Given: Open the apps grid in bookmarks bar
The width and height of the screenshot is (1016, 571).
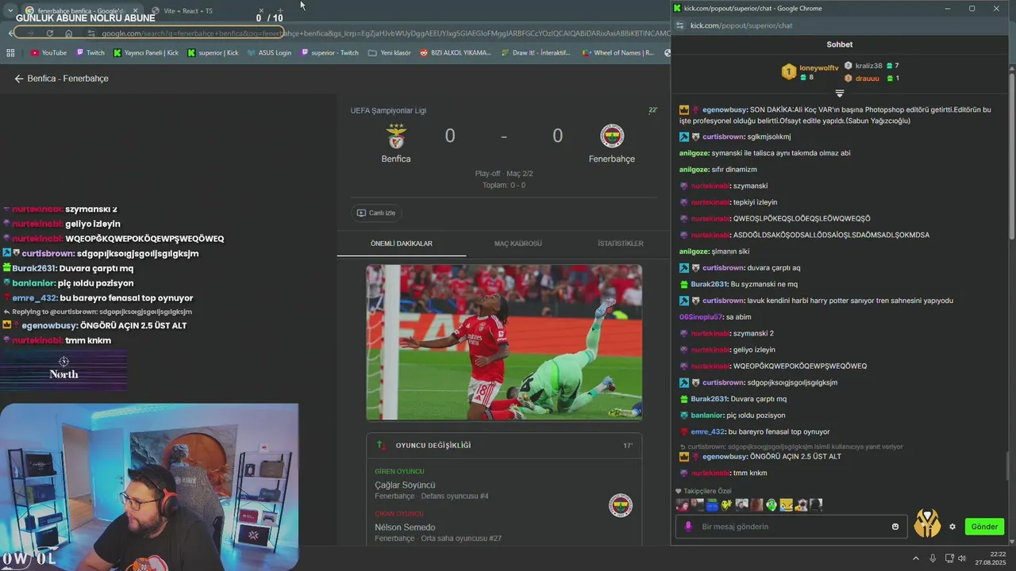Looking at the screenshot, I should point(10,53).
